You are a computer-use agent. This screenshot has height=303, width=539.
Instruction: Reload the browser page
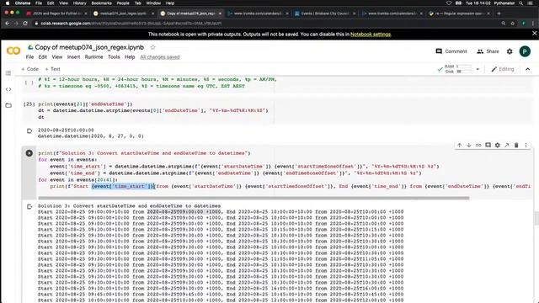[25, 24]
